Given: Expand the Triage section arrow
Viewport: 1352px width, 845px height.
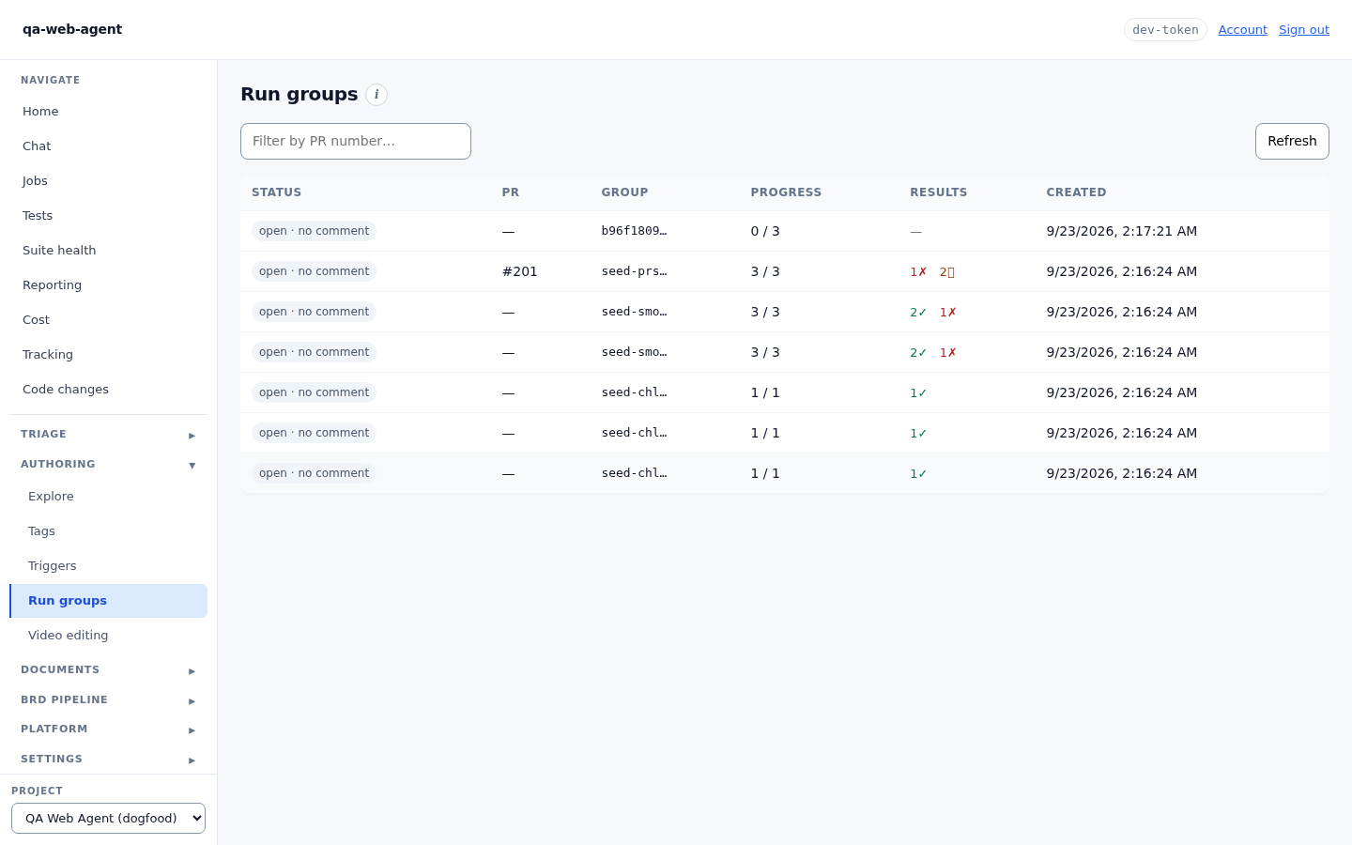Looking at the screenshot, I should 192,435.
